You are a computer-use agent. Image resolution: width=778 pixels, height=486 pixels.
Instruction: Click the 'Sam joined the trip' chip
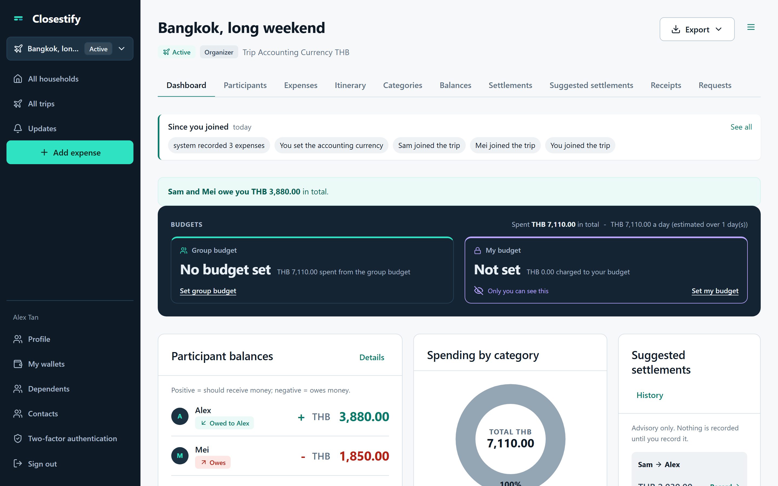coord(429,145)
